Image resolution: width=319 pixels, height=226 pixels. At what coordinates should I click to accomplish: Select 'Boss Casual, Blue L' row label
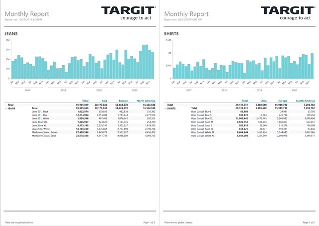(x=201, y=112)
